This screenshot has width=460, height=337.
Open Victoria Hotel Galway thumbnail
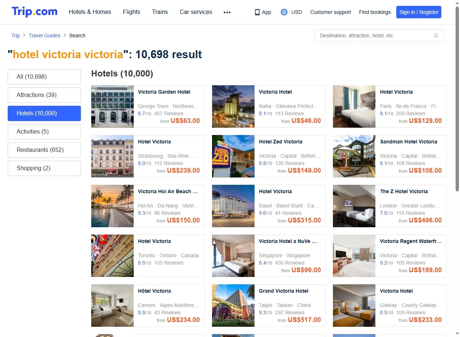point(354,306)
